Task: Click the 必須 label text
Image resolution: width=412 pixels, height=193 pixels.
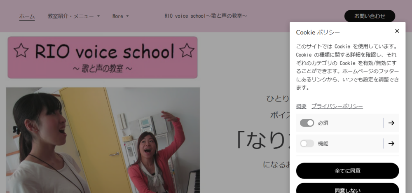Action: 323,123
